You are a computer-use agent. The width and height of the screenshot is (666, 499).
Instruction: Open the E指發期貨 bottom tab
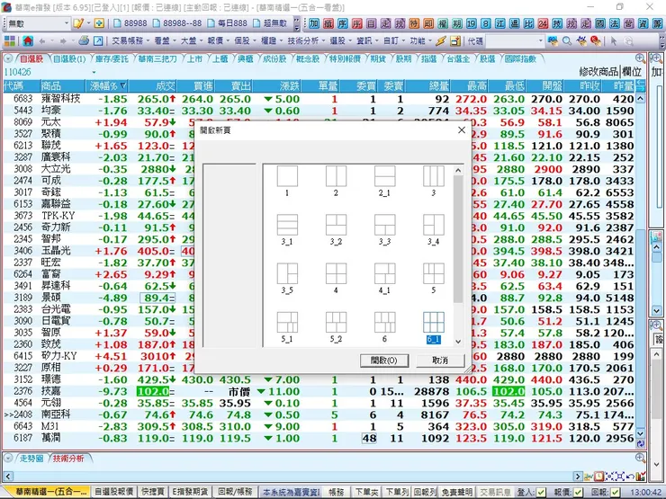coord(190,492)
